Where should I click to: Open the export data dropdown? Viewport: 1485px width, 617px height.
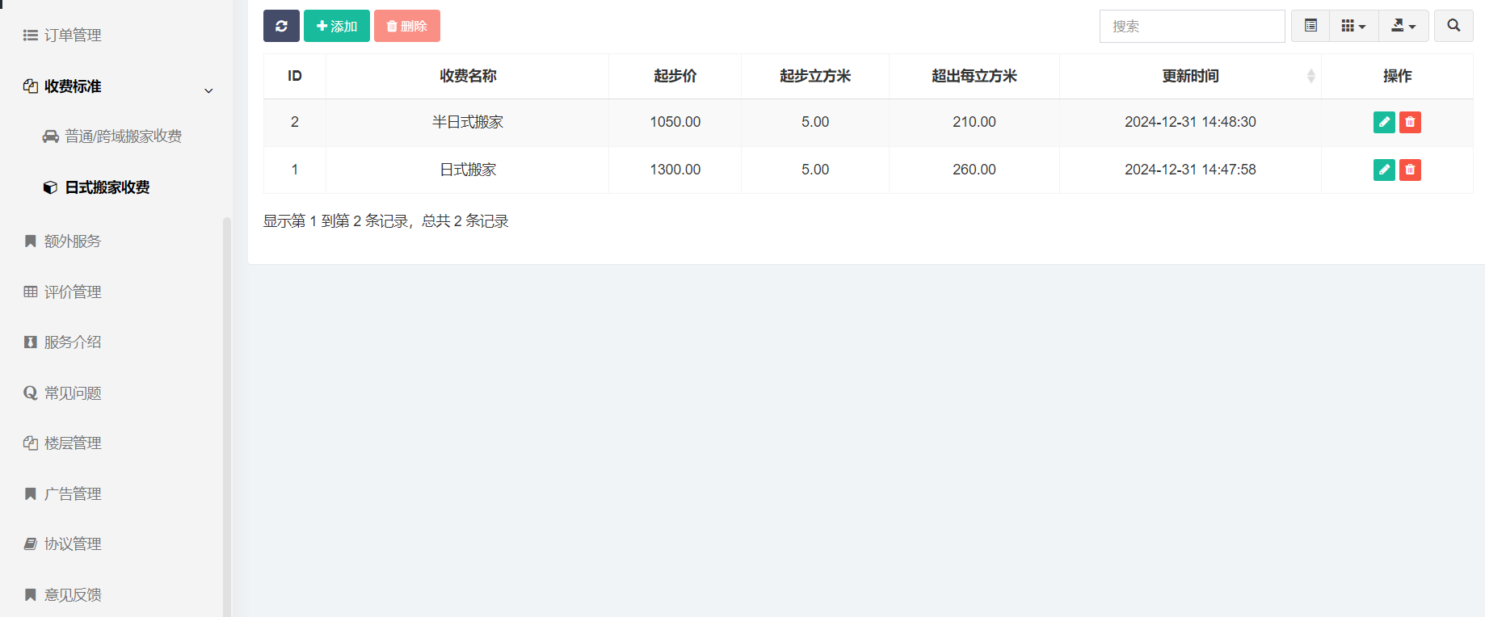1403,26
